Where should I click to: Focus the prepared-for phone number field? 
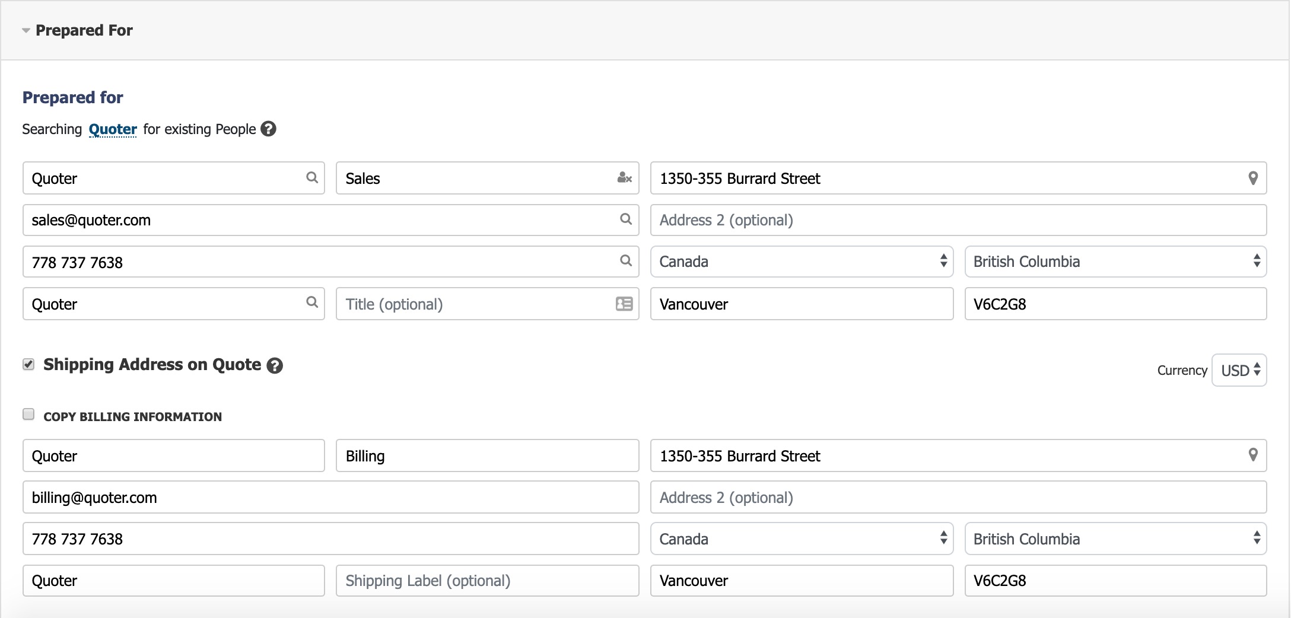(331, 262)
